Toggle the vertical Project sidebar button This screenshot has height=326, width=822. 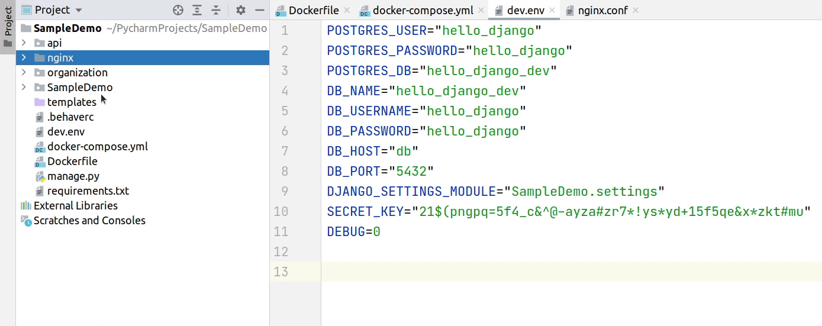coord(8,27)
